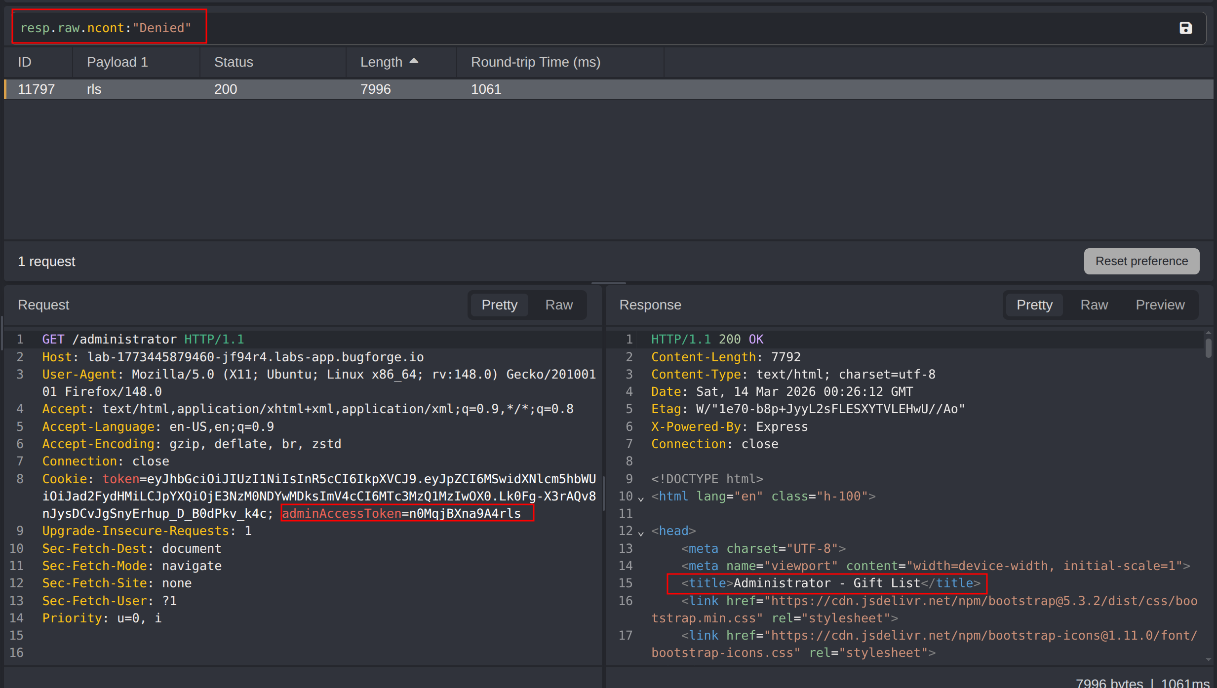Select the Response Pretty tab
This screenshot has height=688, width=1217.
[x=1034, y=305]
